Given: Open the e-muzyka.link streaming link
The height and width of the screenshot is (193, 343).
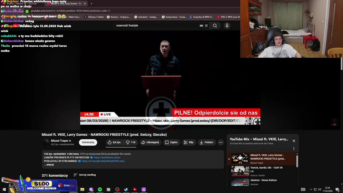Looking at the screenshot, I should pos(104,161).
